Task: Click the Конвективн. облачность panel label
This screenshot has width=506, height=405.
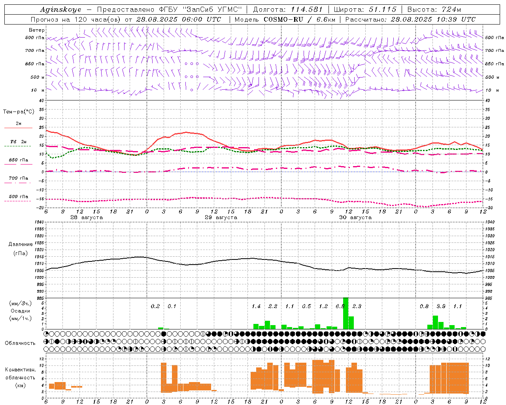Action: [21, 374]
